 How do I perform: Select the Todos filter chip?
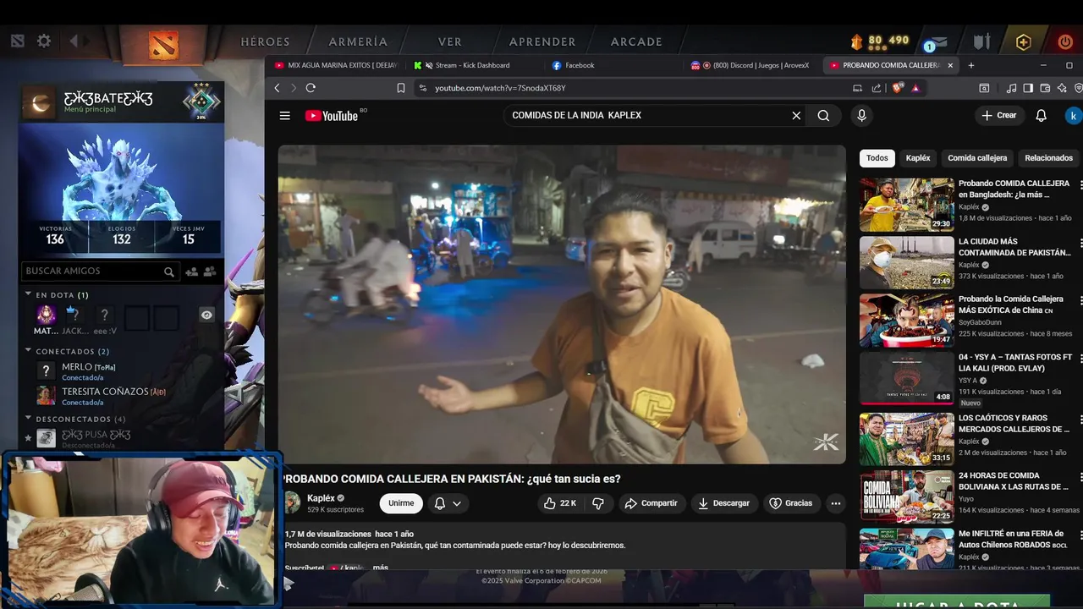click(877, 158)
